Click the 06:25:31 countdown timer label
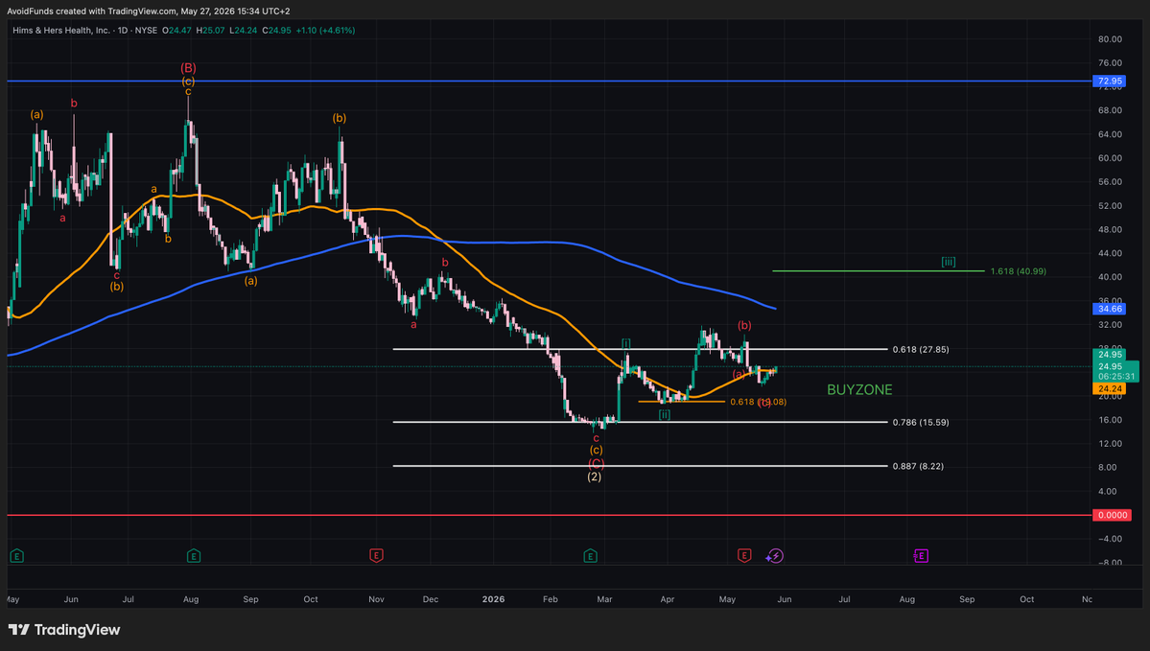This screenshot has width=1150, height=651. 1116,376
